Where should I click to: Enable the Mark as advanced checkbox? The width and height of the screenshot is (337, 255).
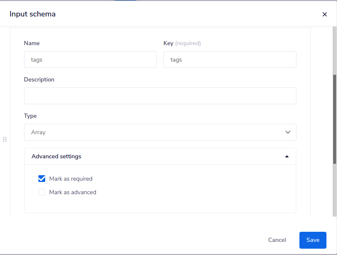click(x=42, y=192)
